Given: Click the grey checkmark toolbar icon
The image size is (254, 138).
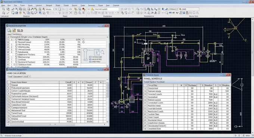Looking at the screenshot, I should tap(8, 13).
